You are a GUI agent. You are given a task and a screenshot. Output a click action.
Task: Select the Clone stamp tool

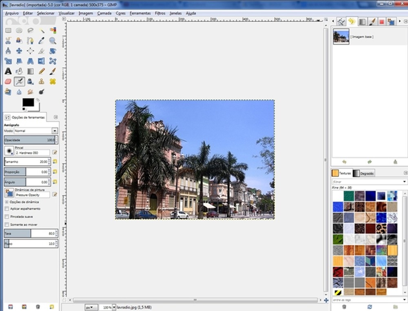coord(42,82)
